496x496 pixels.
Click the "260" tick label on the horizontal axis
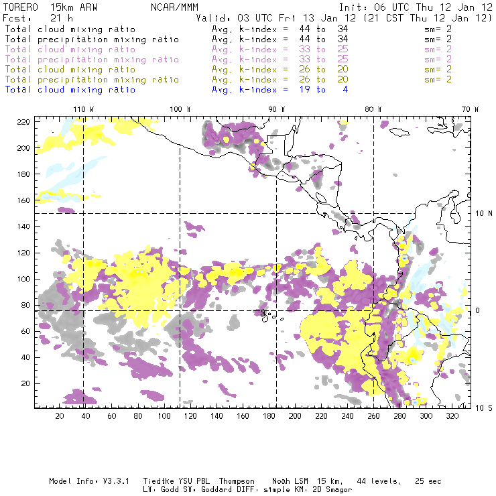(x=373, y=416)
